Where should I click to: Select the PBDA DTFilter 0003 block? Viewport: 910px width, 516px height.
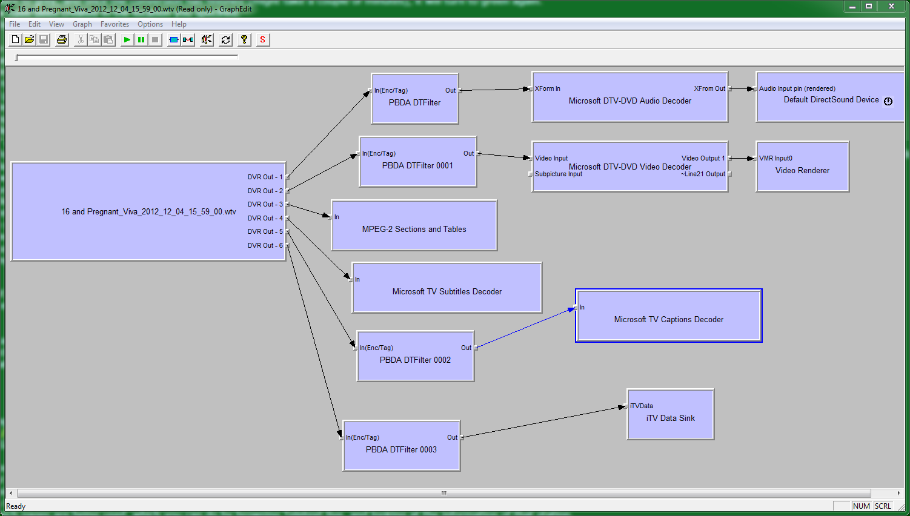(402, 446)
